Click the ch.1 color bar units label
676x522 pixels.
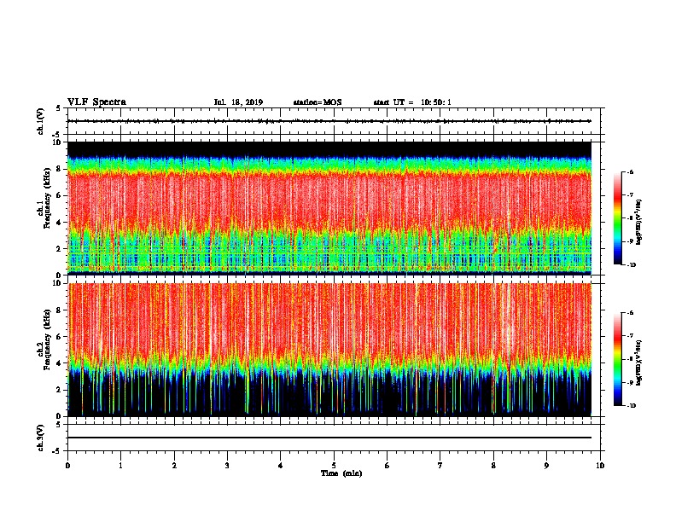tap(639, 223)
